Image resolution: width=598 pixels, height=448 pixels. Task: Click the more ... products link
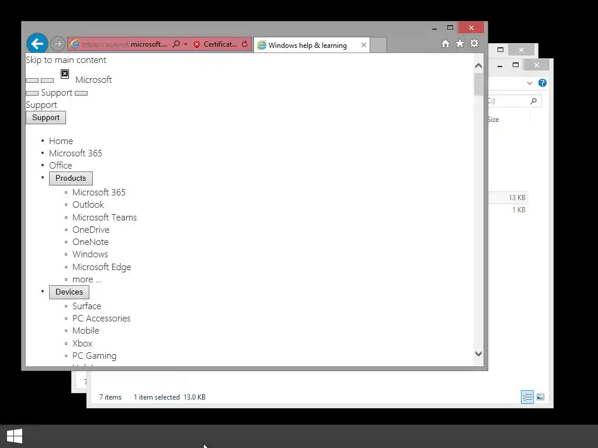pyautogui.click(x=87, y=279)
